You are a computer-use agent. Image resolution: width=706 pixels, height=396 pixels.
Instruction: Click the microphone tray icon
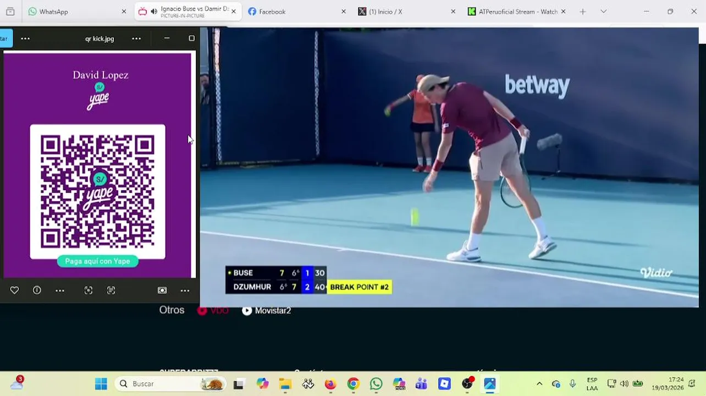click(572, 384)
